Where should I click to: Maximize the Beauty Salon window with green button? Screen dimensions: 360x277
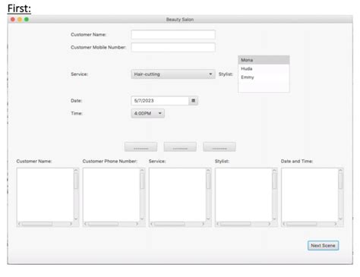[27, 20]
